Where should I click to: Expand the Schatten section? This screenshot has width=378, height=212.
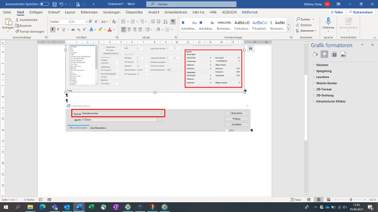(322, 65)
